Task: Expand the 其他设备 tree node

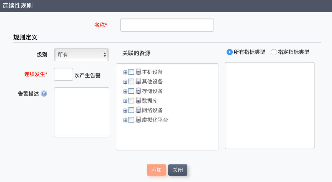Action: click(x=125, y=82)
